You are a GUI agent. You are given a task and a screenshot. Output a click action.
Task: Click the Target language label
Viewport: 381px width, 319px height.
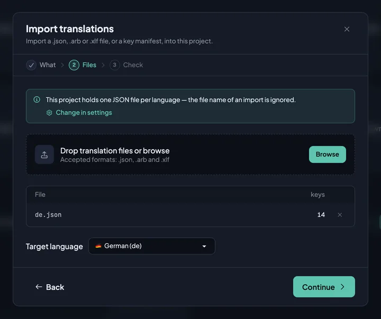(x=55, y=247)
